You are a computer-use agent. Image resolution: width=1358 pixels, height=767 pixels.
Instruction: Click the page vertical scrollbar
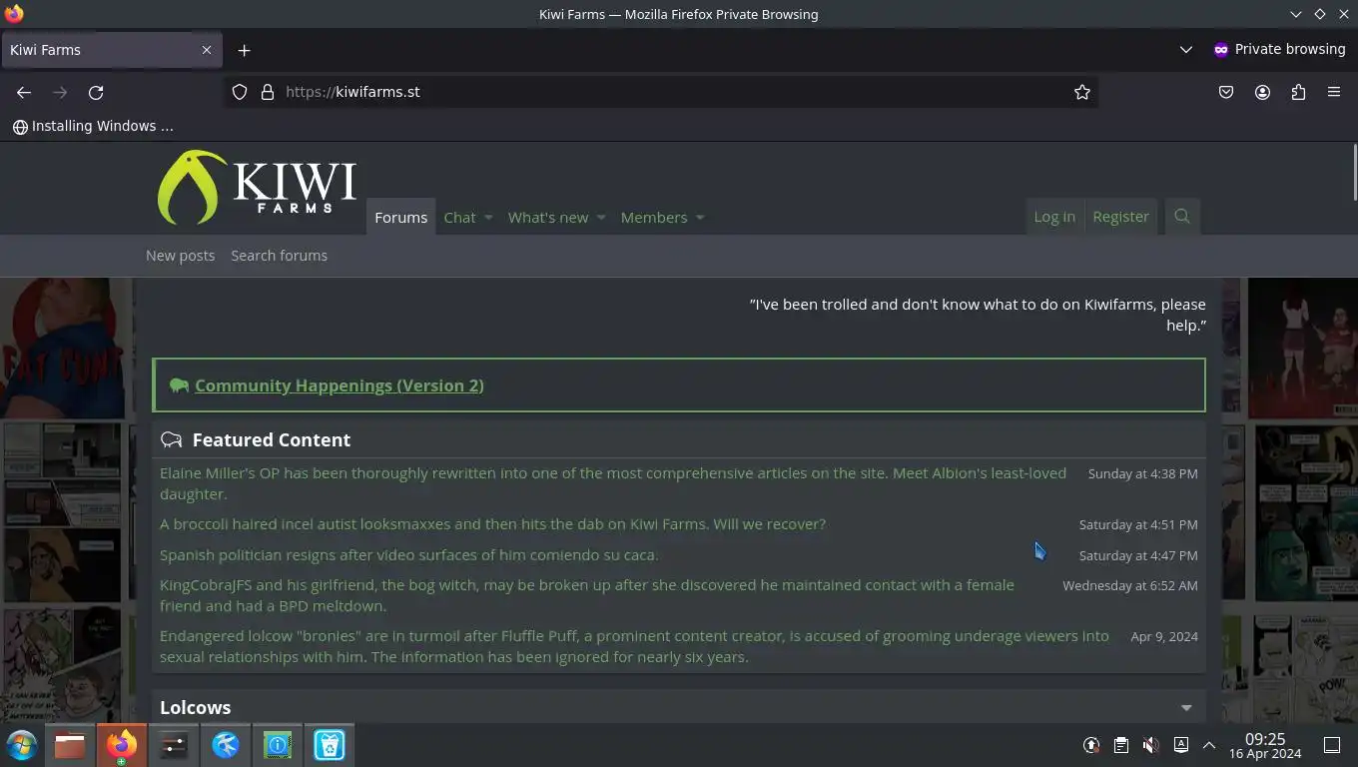click(1354, 172)
